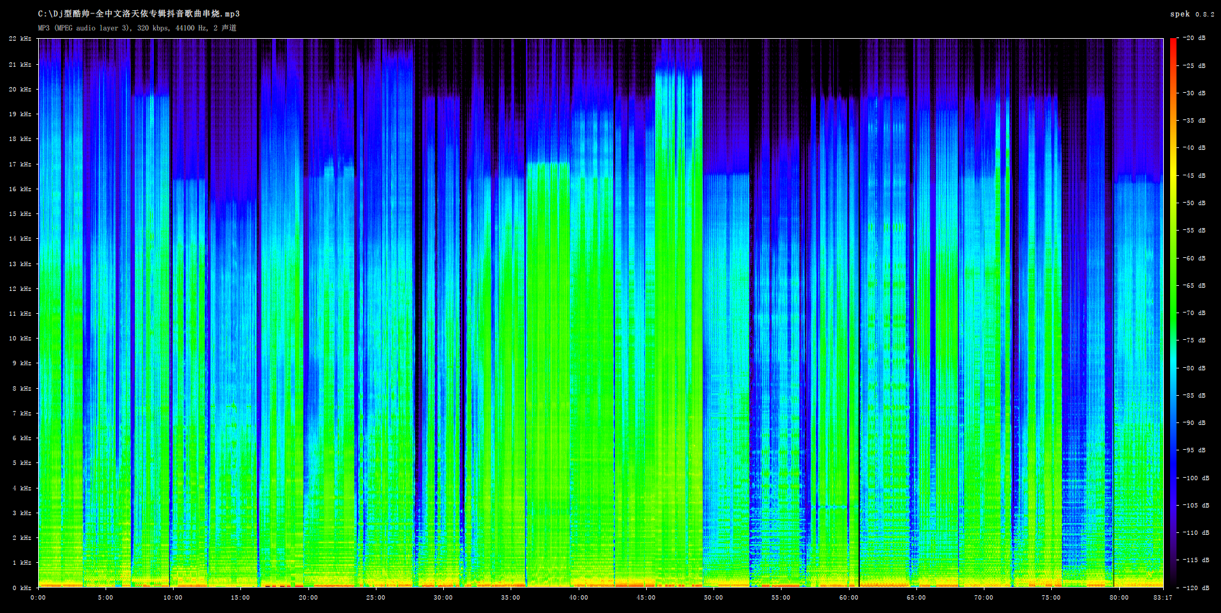Select the 40:00 time axis marker
Viewport: 1221px width, 613px height.
point(578,598)
